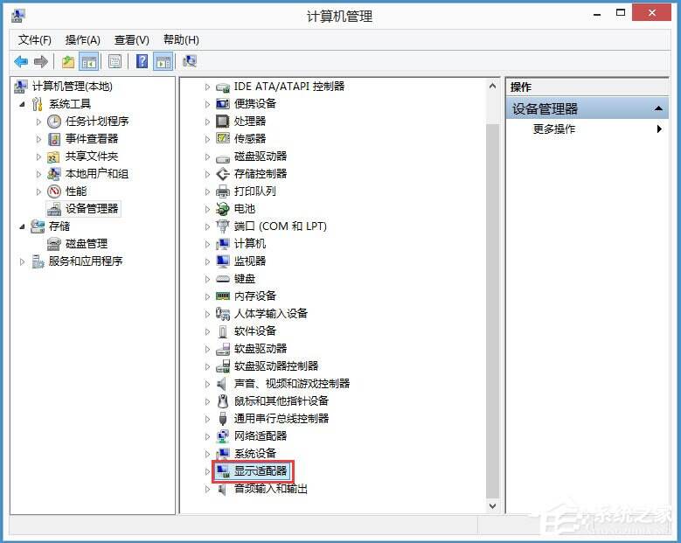Viewport: 681px width, 543px height.
Task: Maximize the 计算机管理 window
Action: point(621,13)
